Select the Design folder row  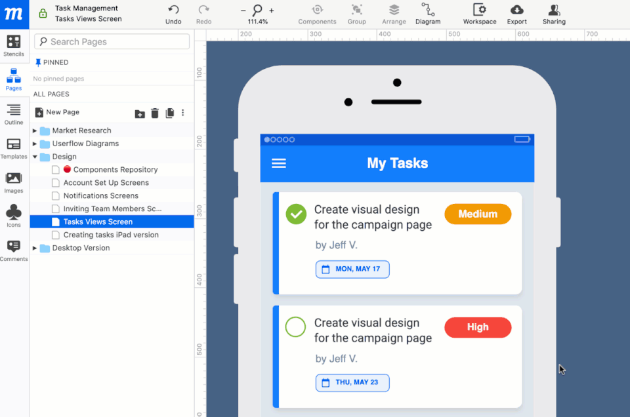click(x=112, y=157)
